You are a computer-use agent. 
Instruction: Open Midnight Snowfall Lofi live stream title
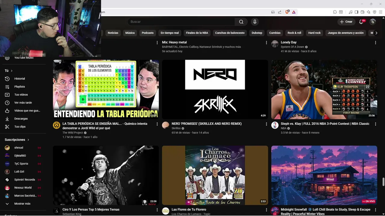click(325, 211)
